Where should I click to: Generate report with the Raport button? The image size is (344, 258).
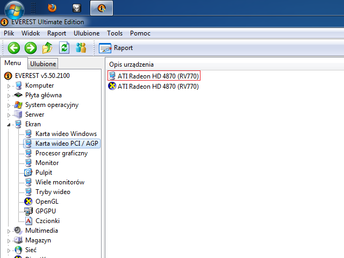point(116,48)
